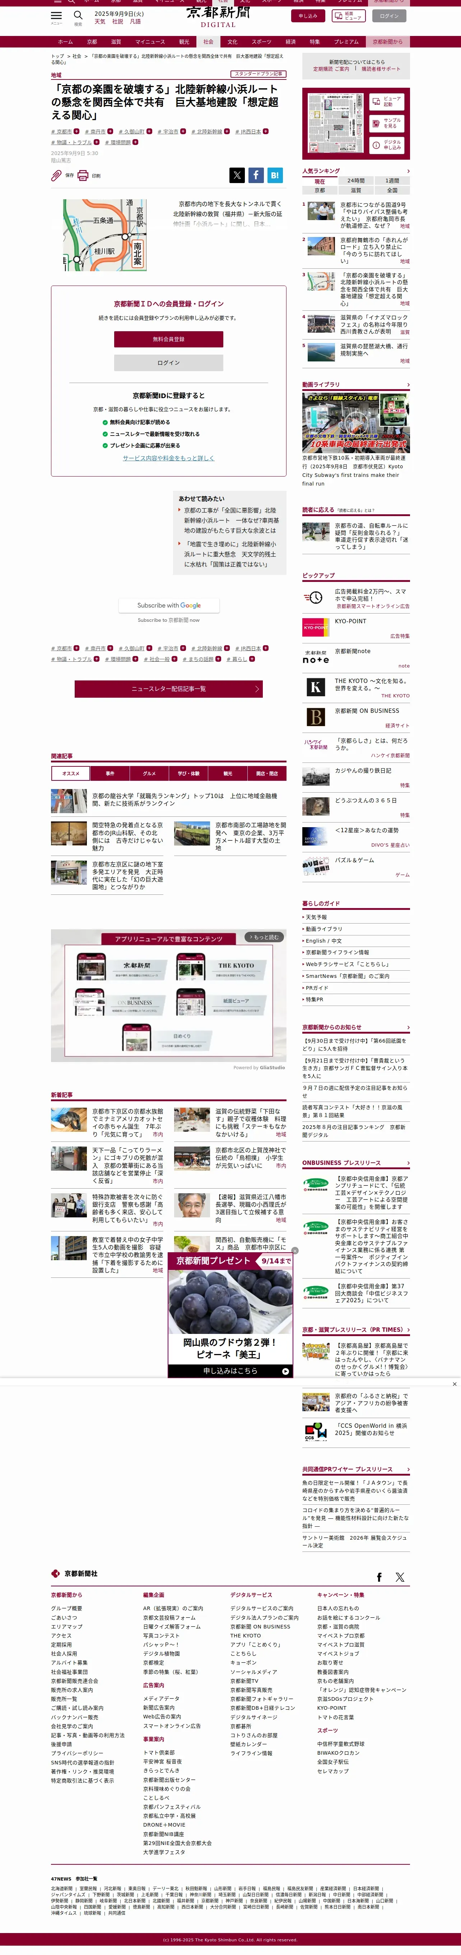Click the 無料会員登録 button
The image size is (461, 1955).
(x=168, y=339)
